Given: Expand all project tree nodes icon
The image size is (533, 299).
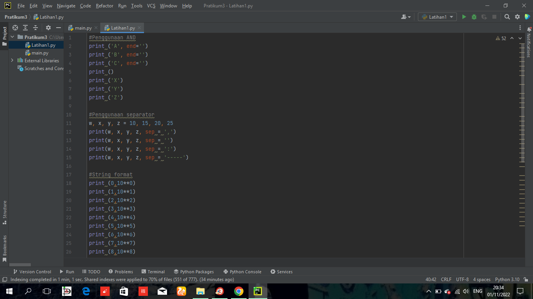Looking at the screenshot, I should coord(25,28).
